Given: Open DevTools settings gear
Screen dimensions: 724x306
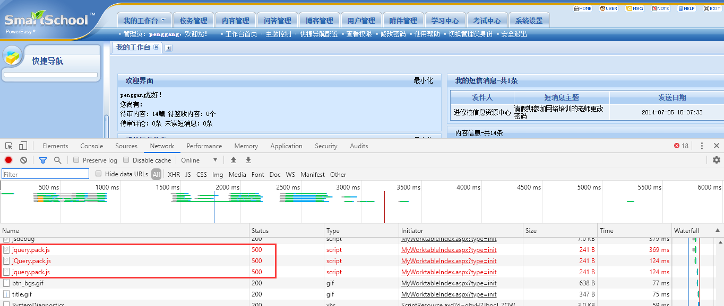Looking at the screenshot, I should [x=717, y=160].
